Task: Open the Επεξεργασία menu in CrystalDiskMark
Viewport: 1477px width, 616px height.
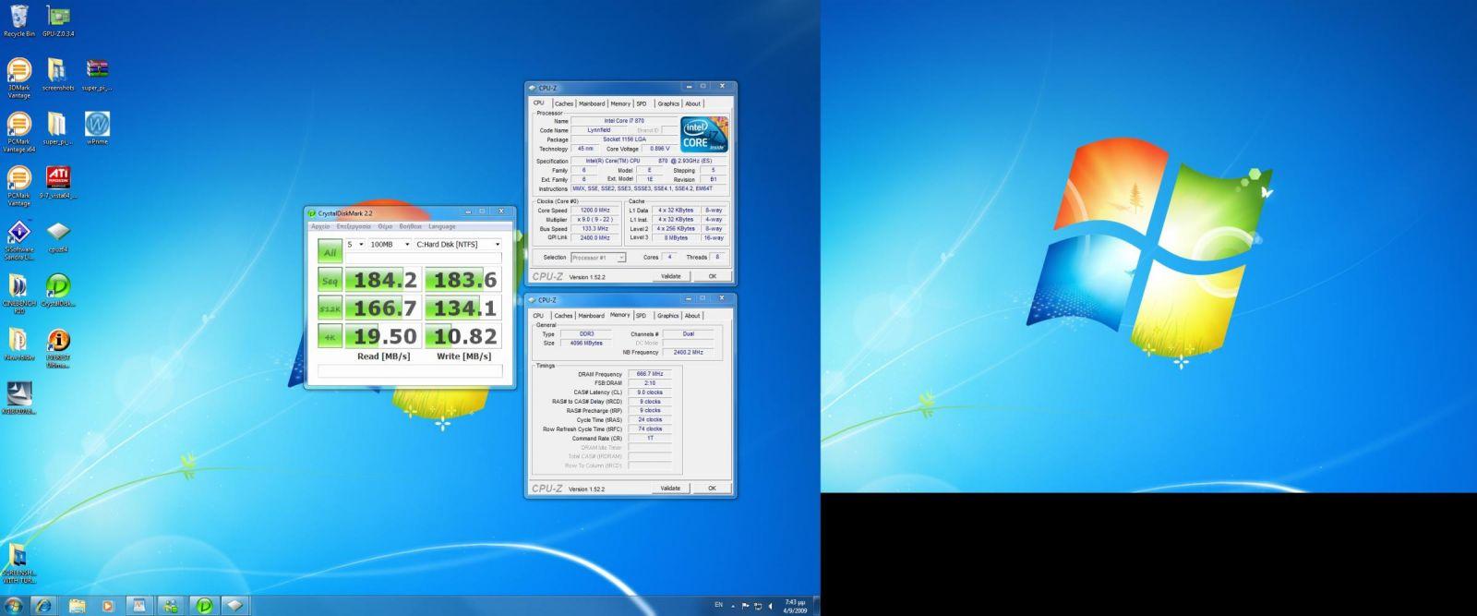Action: click(354, 226)
